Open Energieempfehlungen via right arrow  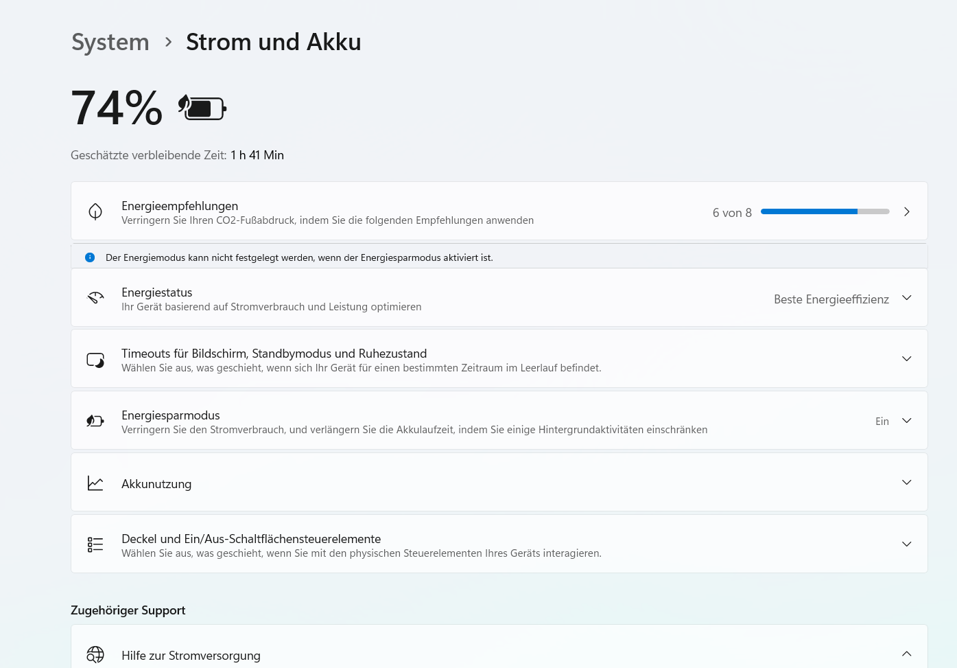tap(906, 212)
